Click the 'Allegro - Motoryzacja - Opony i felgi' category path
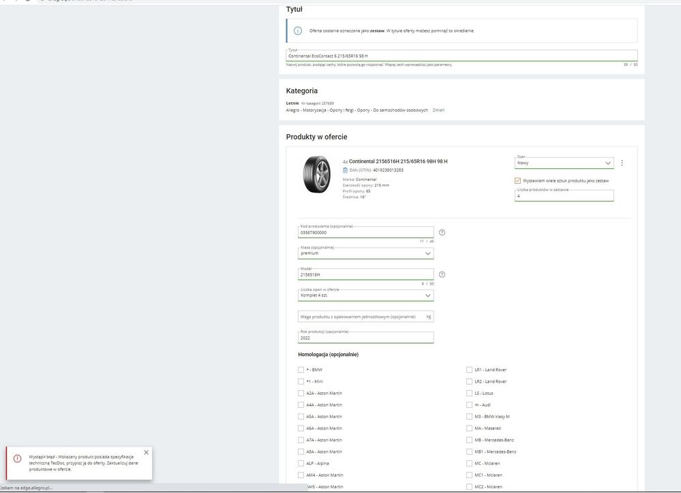The width and height of the screenshot is (681, 493). [357, 110]
